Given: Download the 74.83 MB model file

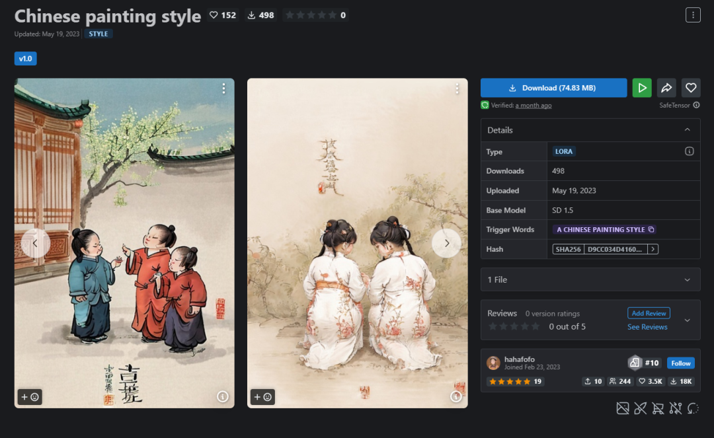Looking at the screenshot, I should 554,88.
